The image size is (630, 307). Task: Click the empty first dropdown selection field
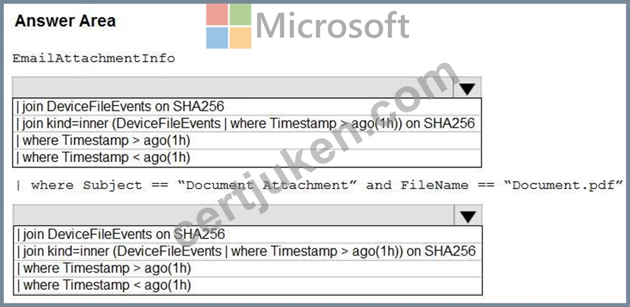coord(233,87)
